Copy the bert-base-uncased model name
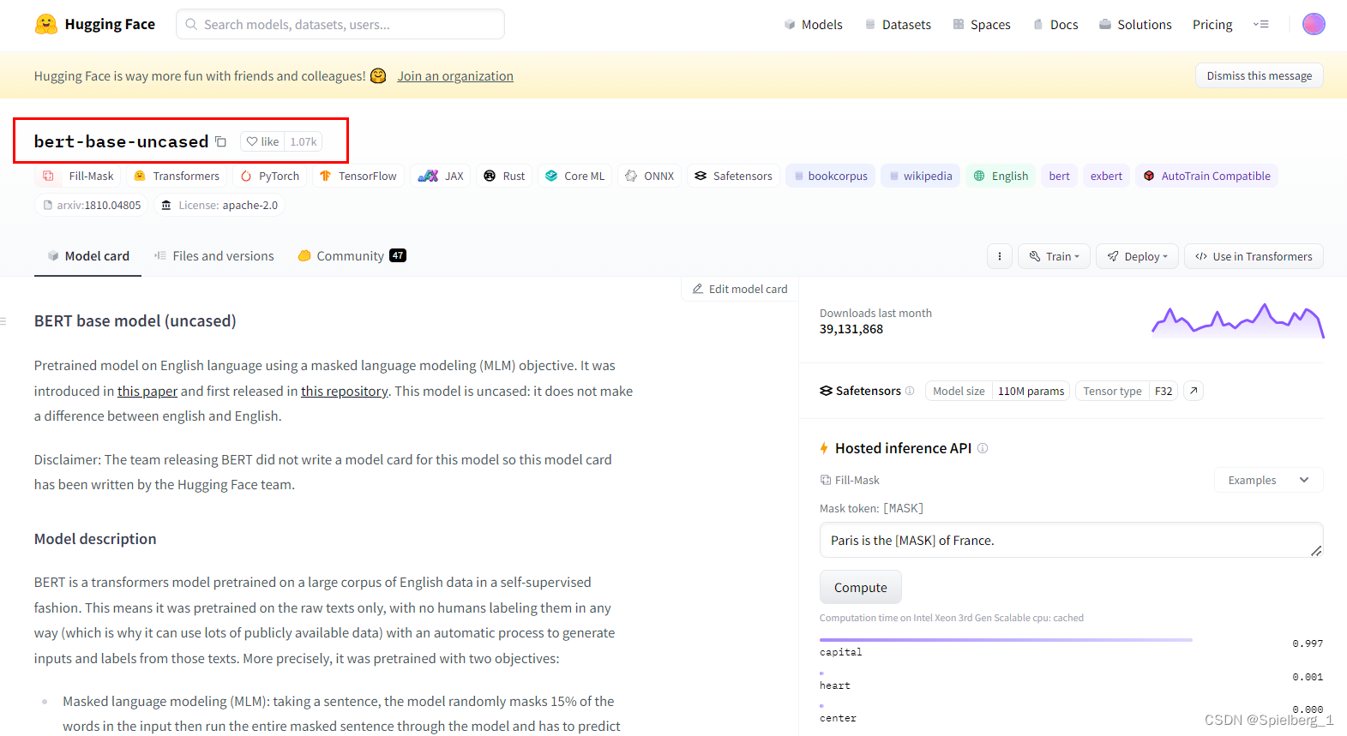 [x=220, y=141]
